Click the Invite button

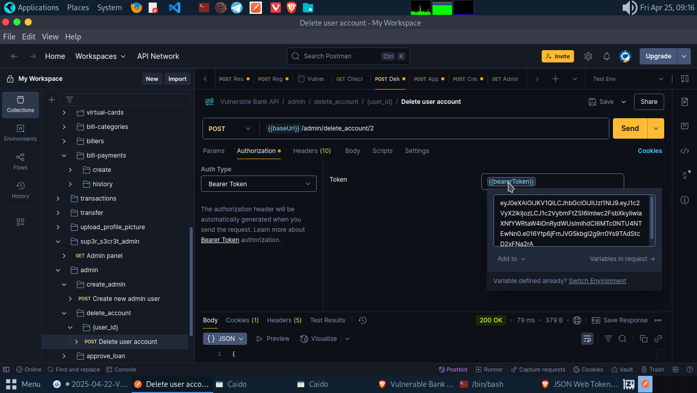tap(558, 56)
